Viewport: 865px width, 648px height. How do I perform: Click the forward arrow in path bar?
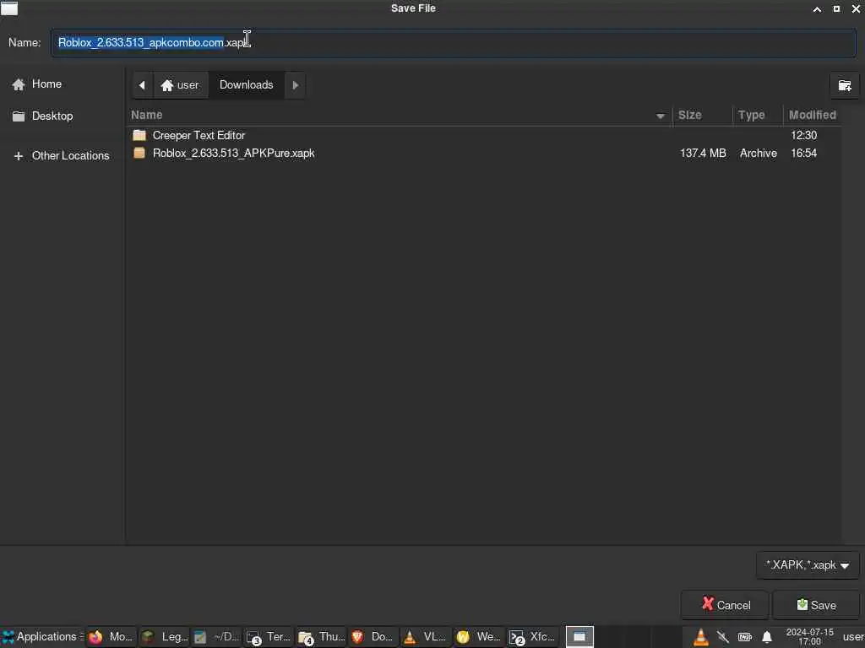[295, 85]
